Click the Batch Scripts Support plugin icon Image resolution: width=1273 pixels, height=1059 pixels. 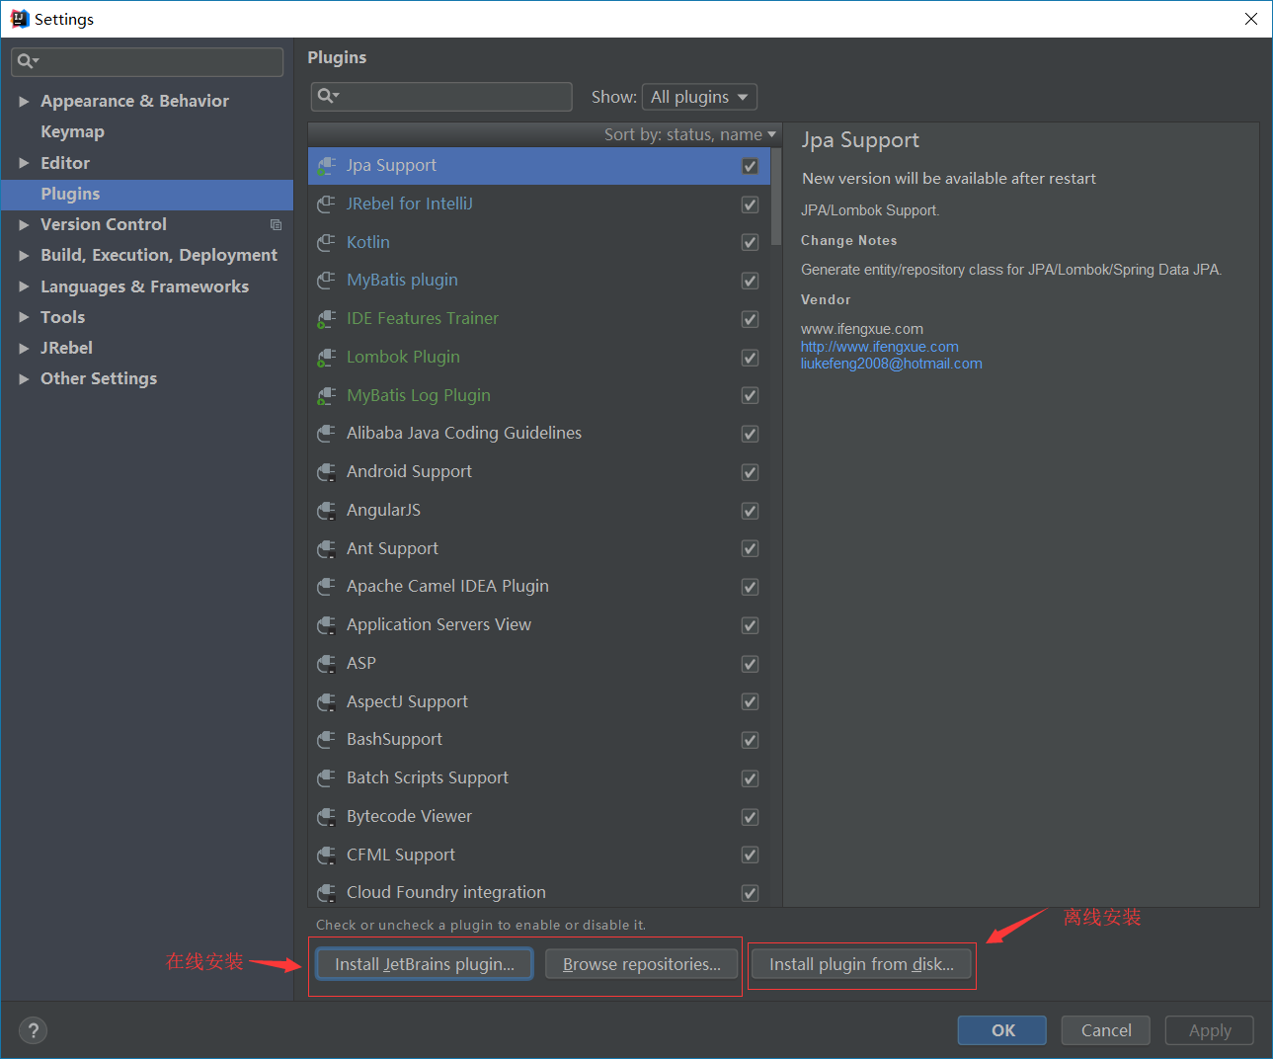tap(326, 778)
